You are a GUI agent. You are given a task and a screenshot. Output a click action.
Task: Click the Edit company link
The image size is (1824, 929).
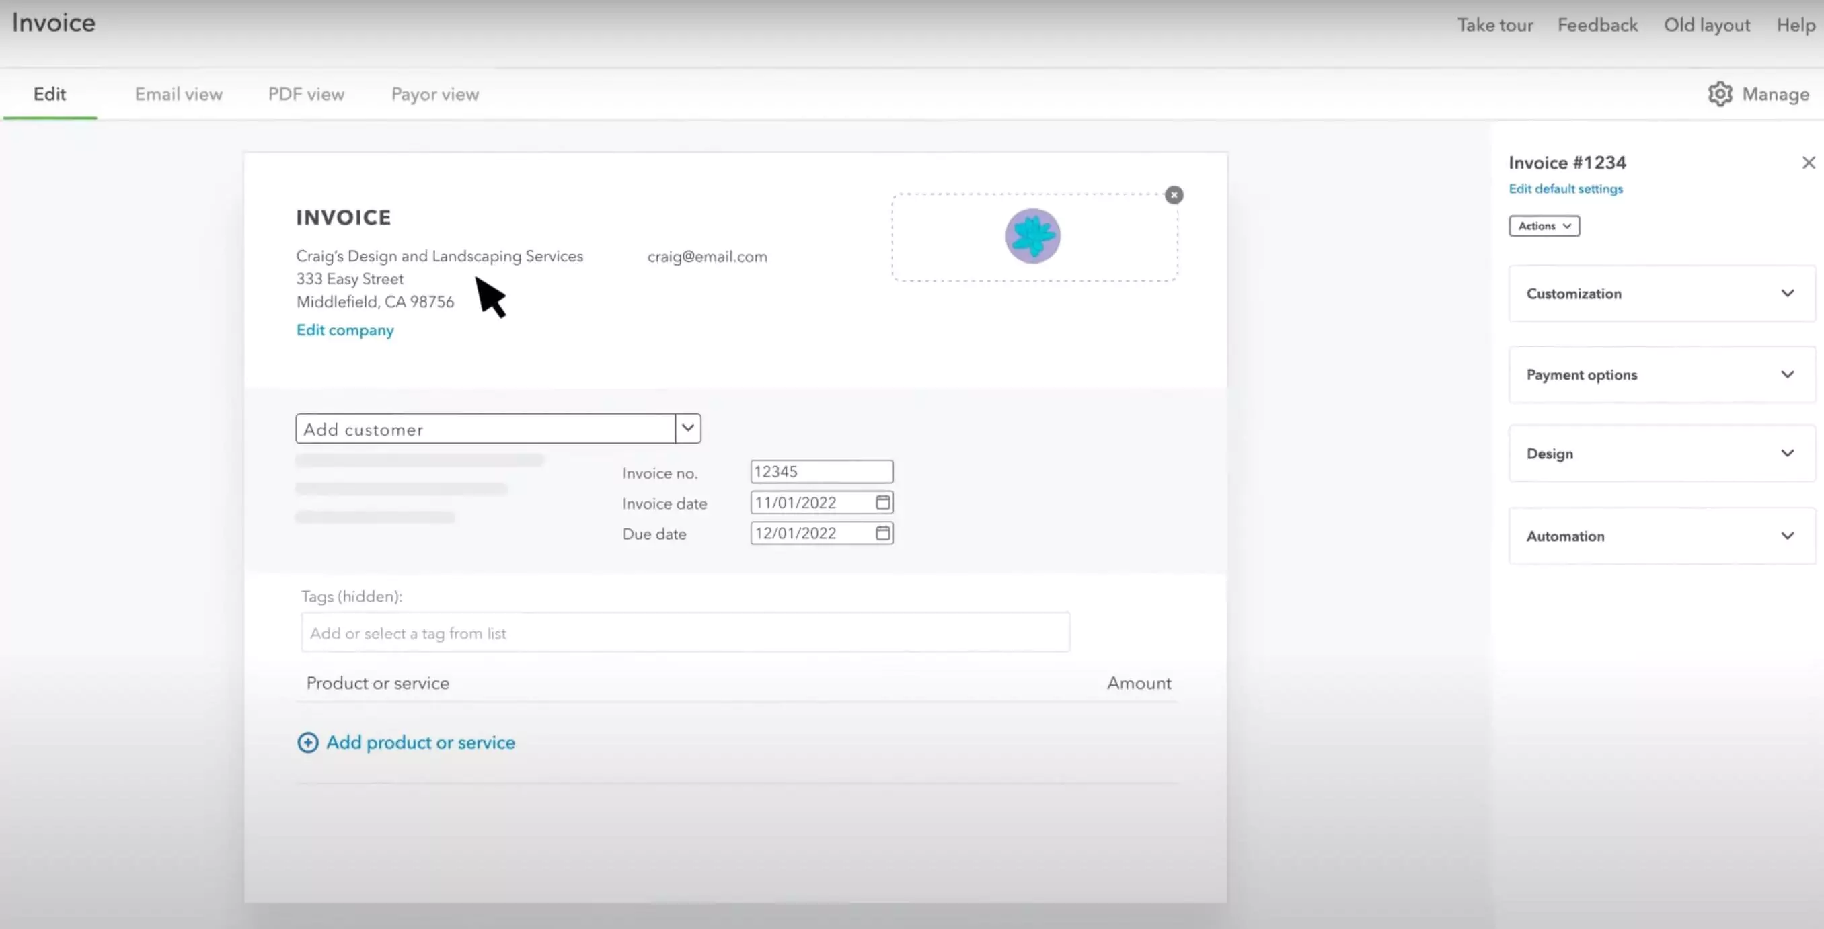pyautogui.click(x=345, y=331)
